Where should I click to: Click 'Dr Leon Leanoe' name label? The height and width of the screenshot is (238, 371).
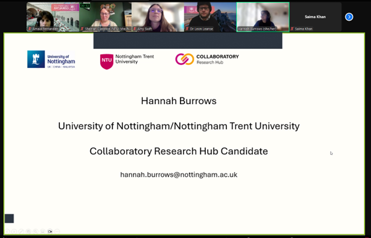202,29
